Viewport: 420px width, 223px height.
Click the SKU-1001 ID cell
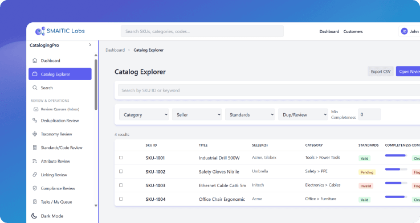point(155,158)
